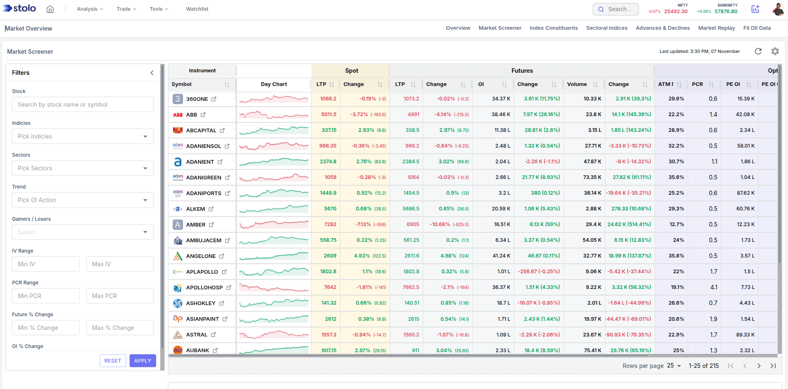Open the Pick Indicies dropdown
The width and height of the screenshot is (788, 389).
pos(82,136)
